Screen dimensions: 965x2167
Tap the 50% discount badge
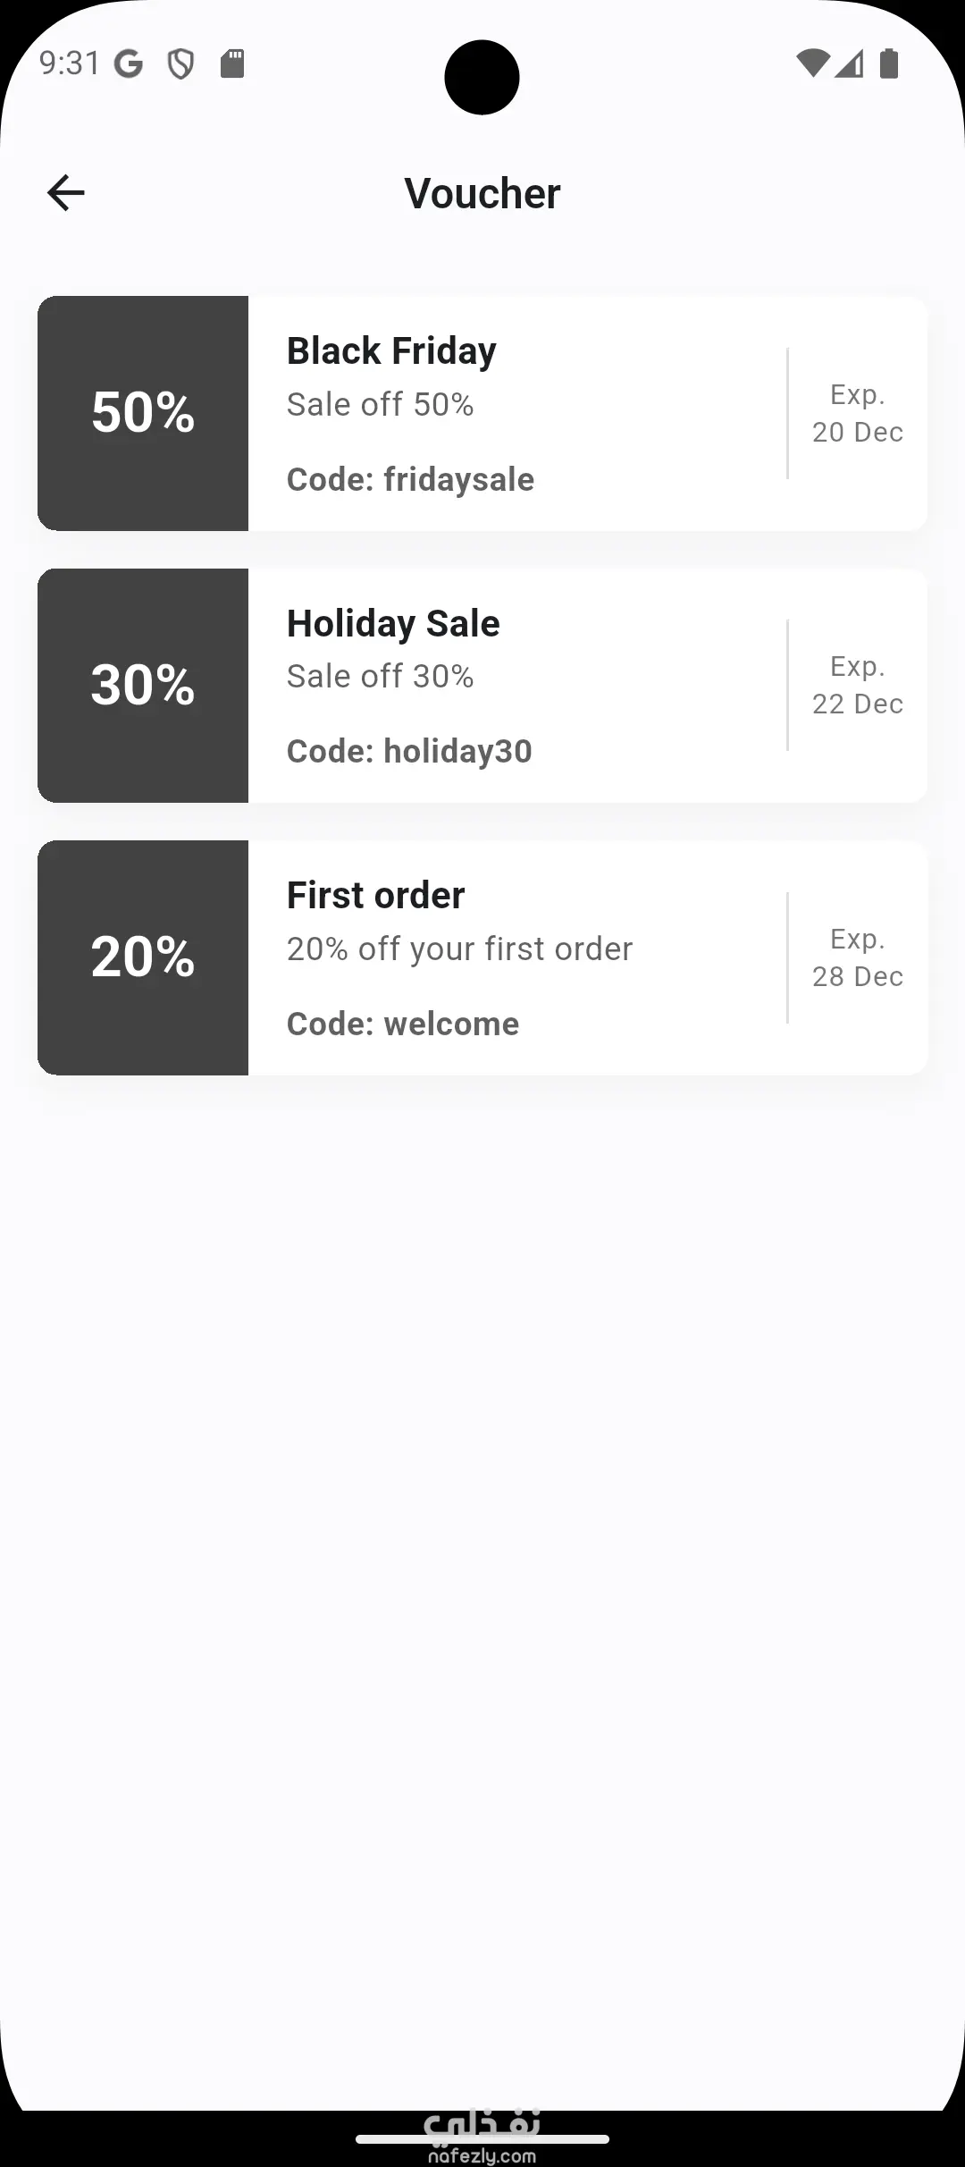pos(143,413)
